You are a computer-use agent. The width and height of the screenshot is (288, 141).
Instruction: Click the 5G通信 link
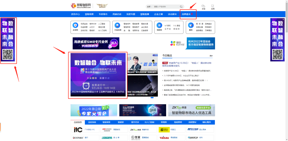point(177,26)
